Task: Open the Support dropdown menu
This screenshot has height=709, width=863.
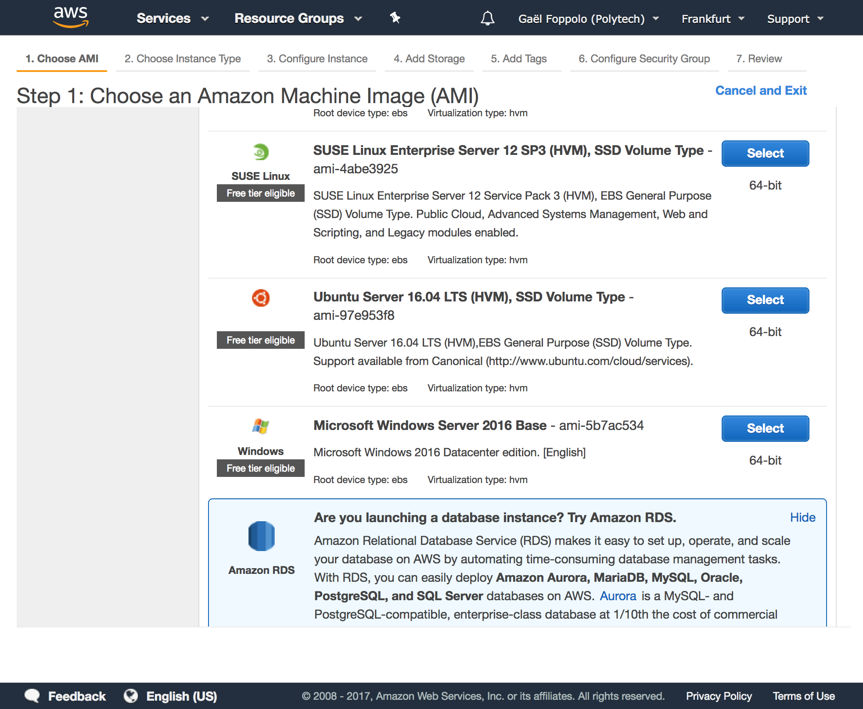Action: (x=795, y=19)
